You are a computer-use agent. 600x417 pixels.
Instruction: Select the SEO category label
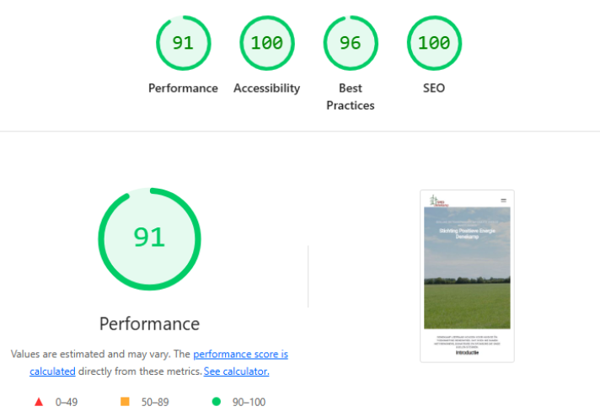coord(433,88)
